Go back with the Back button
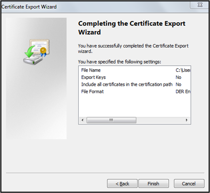Viewport: 210px width, 193px height. pos(122,184)
